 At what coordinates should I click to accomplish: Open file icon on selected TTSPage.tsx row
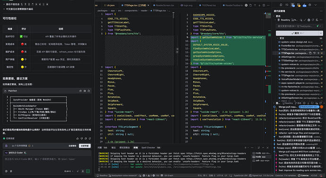[310, 53]
